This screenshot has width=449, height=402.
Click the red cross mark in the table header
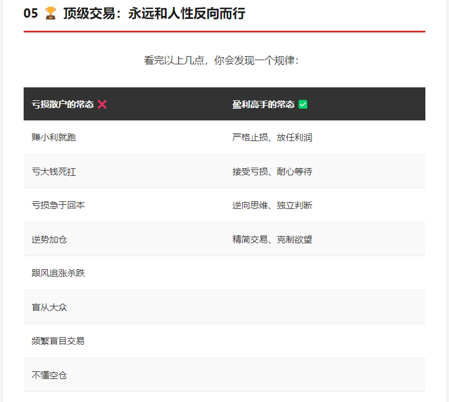(x=102, y=104)
